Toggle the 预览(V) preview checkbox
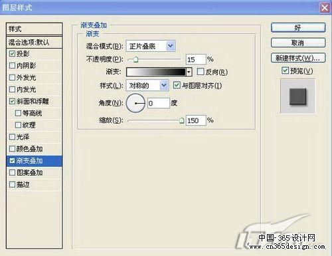This screenshot has width=332, height=256. pos(285,70)
